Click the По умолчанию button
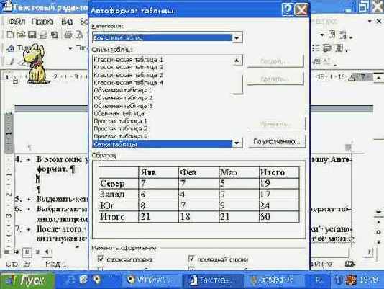The width and height of the screenshot is (384, 289). click(x=277, y=141)
